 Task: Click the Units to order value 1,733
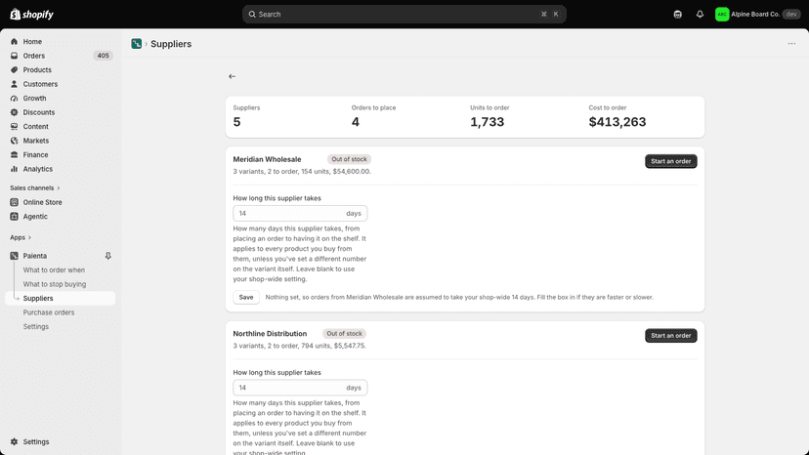pos(487,122)
